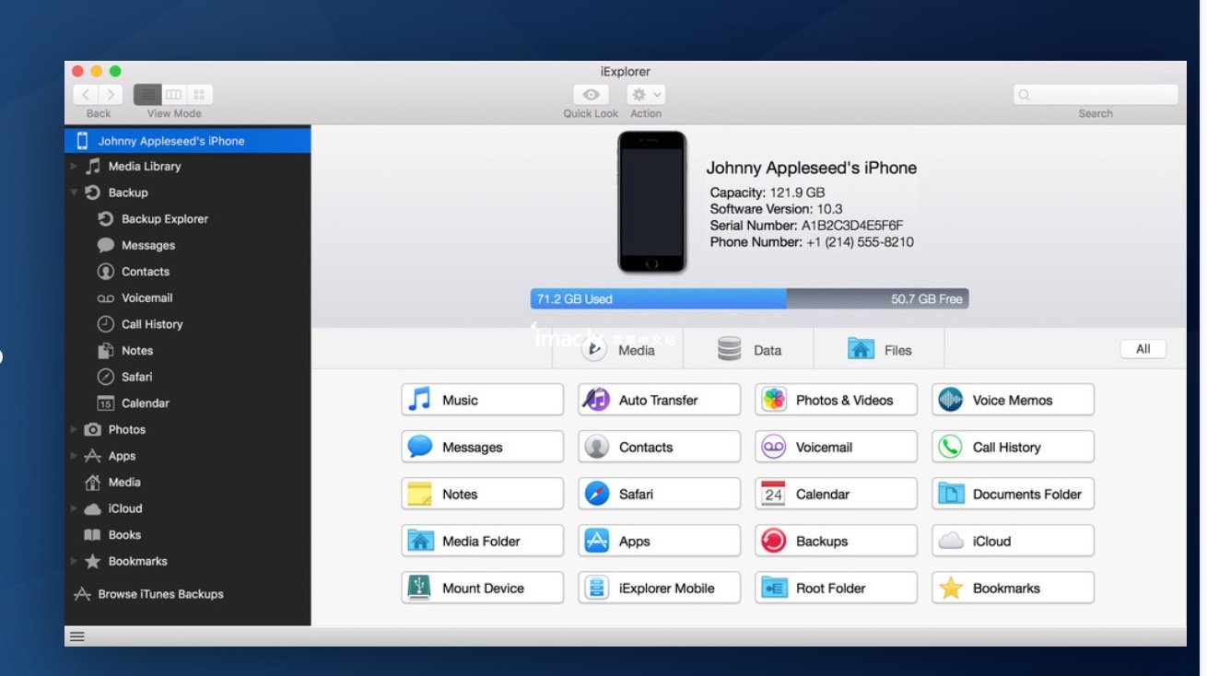Screen dimensions: 1207x676
Task: Click the back arrow in the toolbar
Action: point(86,95)
